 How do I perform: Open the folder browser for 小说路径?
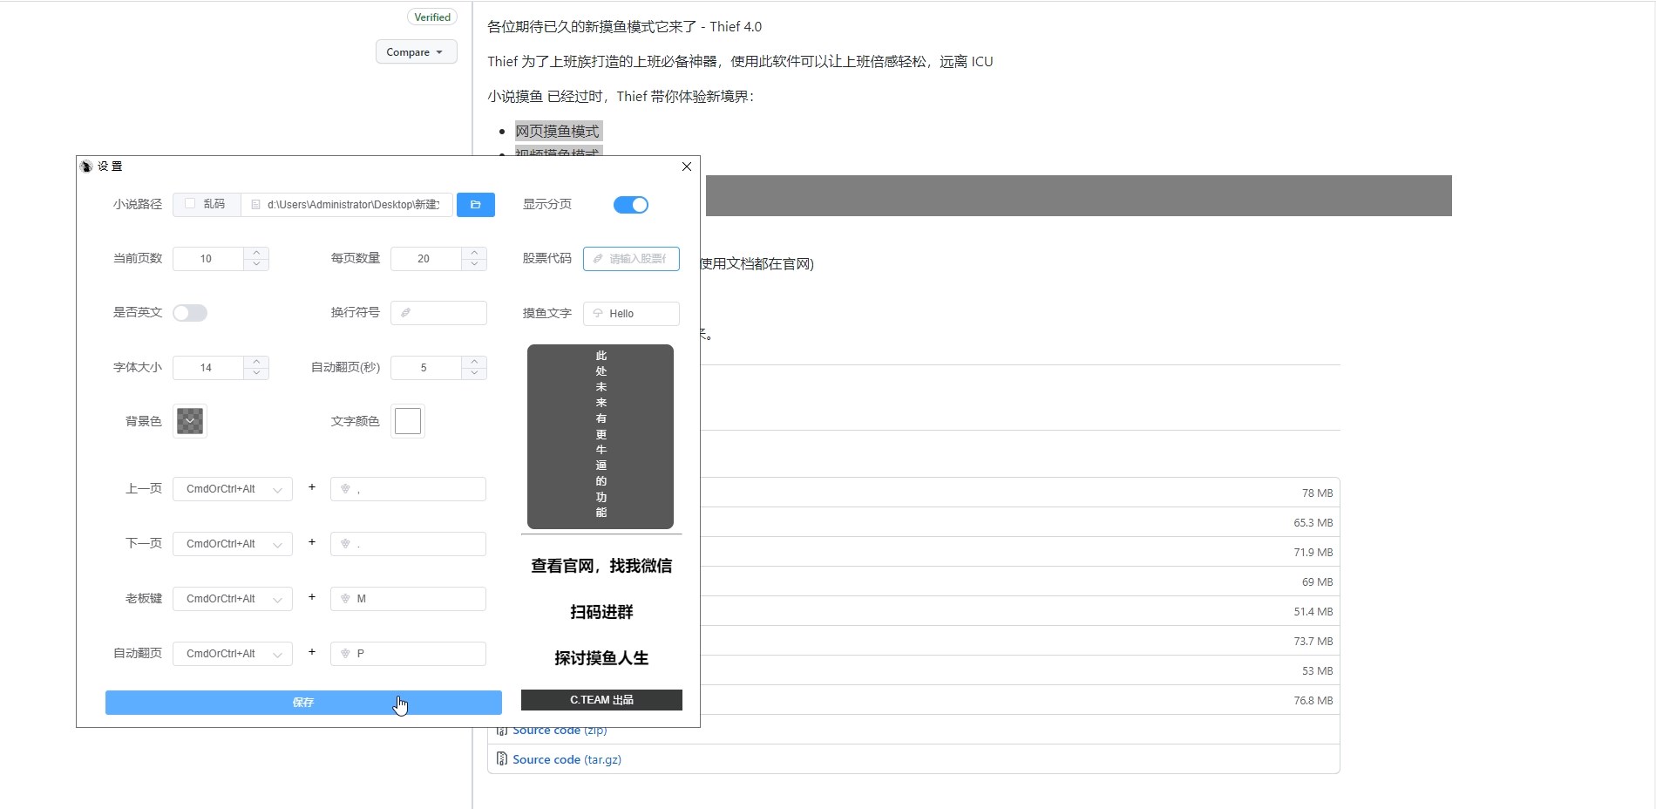[x=475, y=205]
